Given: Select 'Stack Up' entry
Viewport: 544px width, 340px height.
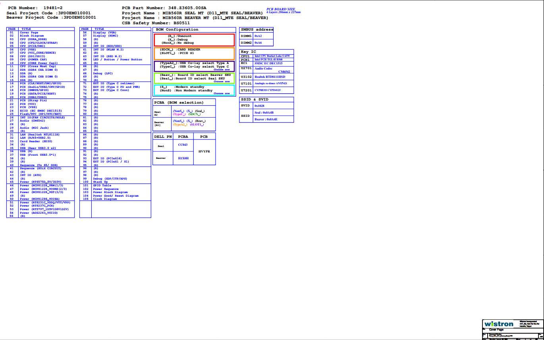Looking at the screenshot, I should (x=100, y=182).
